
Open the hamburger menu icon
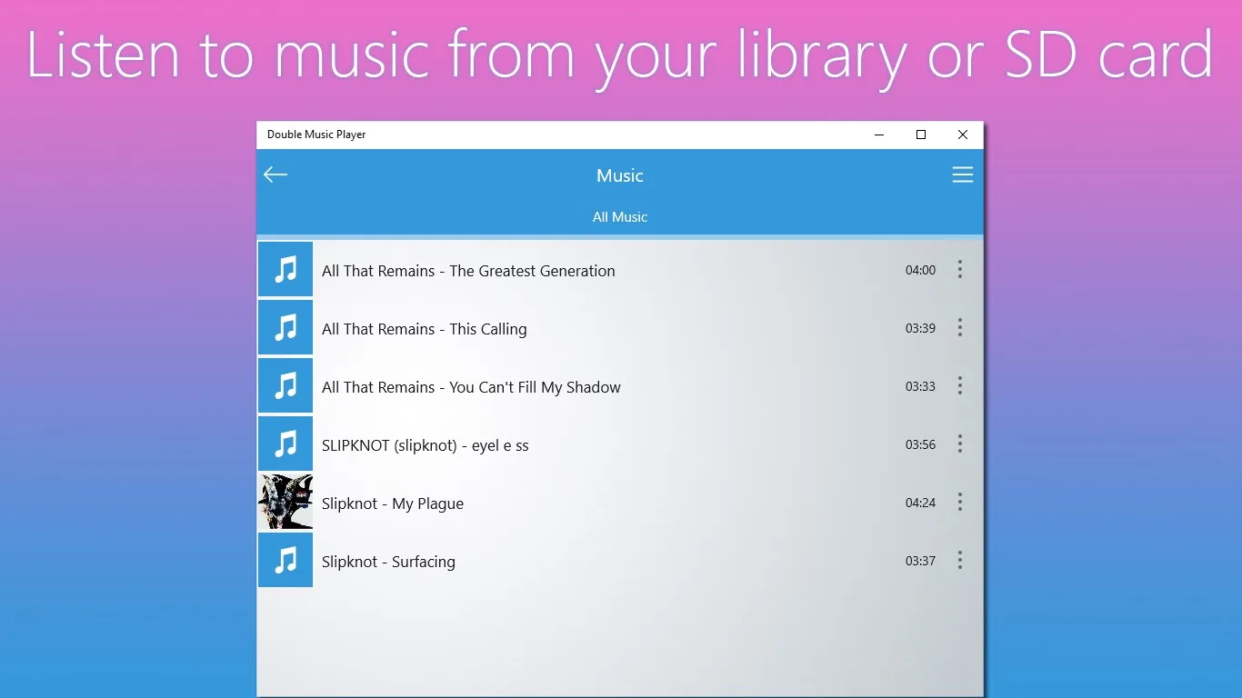963,174
